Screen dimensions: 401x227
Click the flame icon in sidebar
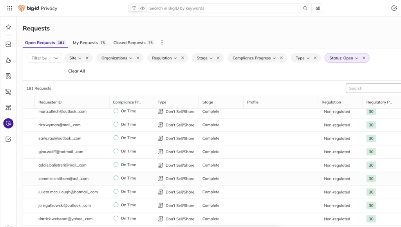tap(8, 60)
